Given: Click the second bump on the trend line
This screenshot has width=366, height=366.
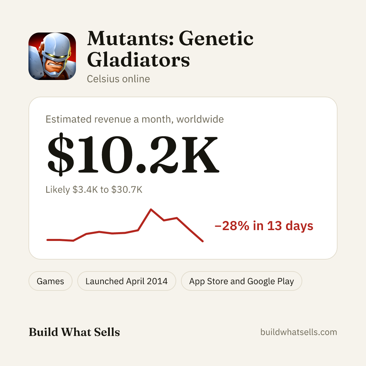Looking at the screenshot, I should [177, 218].
